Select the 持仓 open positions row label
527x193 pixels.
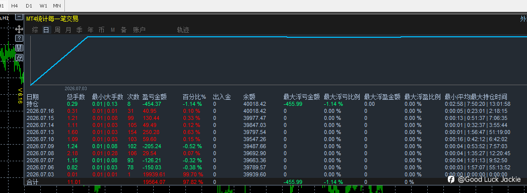point(33,104)
